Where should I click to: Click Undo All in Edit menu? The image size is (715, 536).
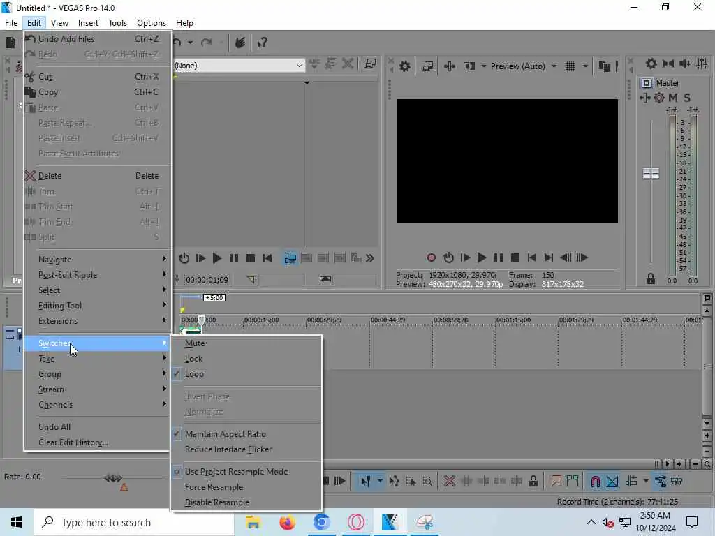97,427
